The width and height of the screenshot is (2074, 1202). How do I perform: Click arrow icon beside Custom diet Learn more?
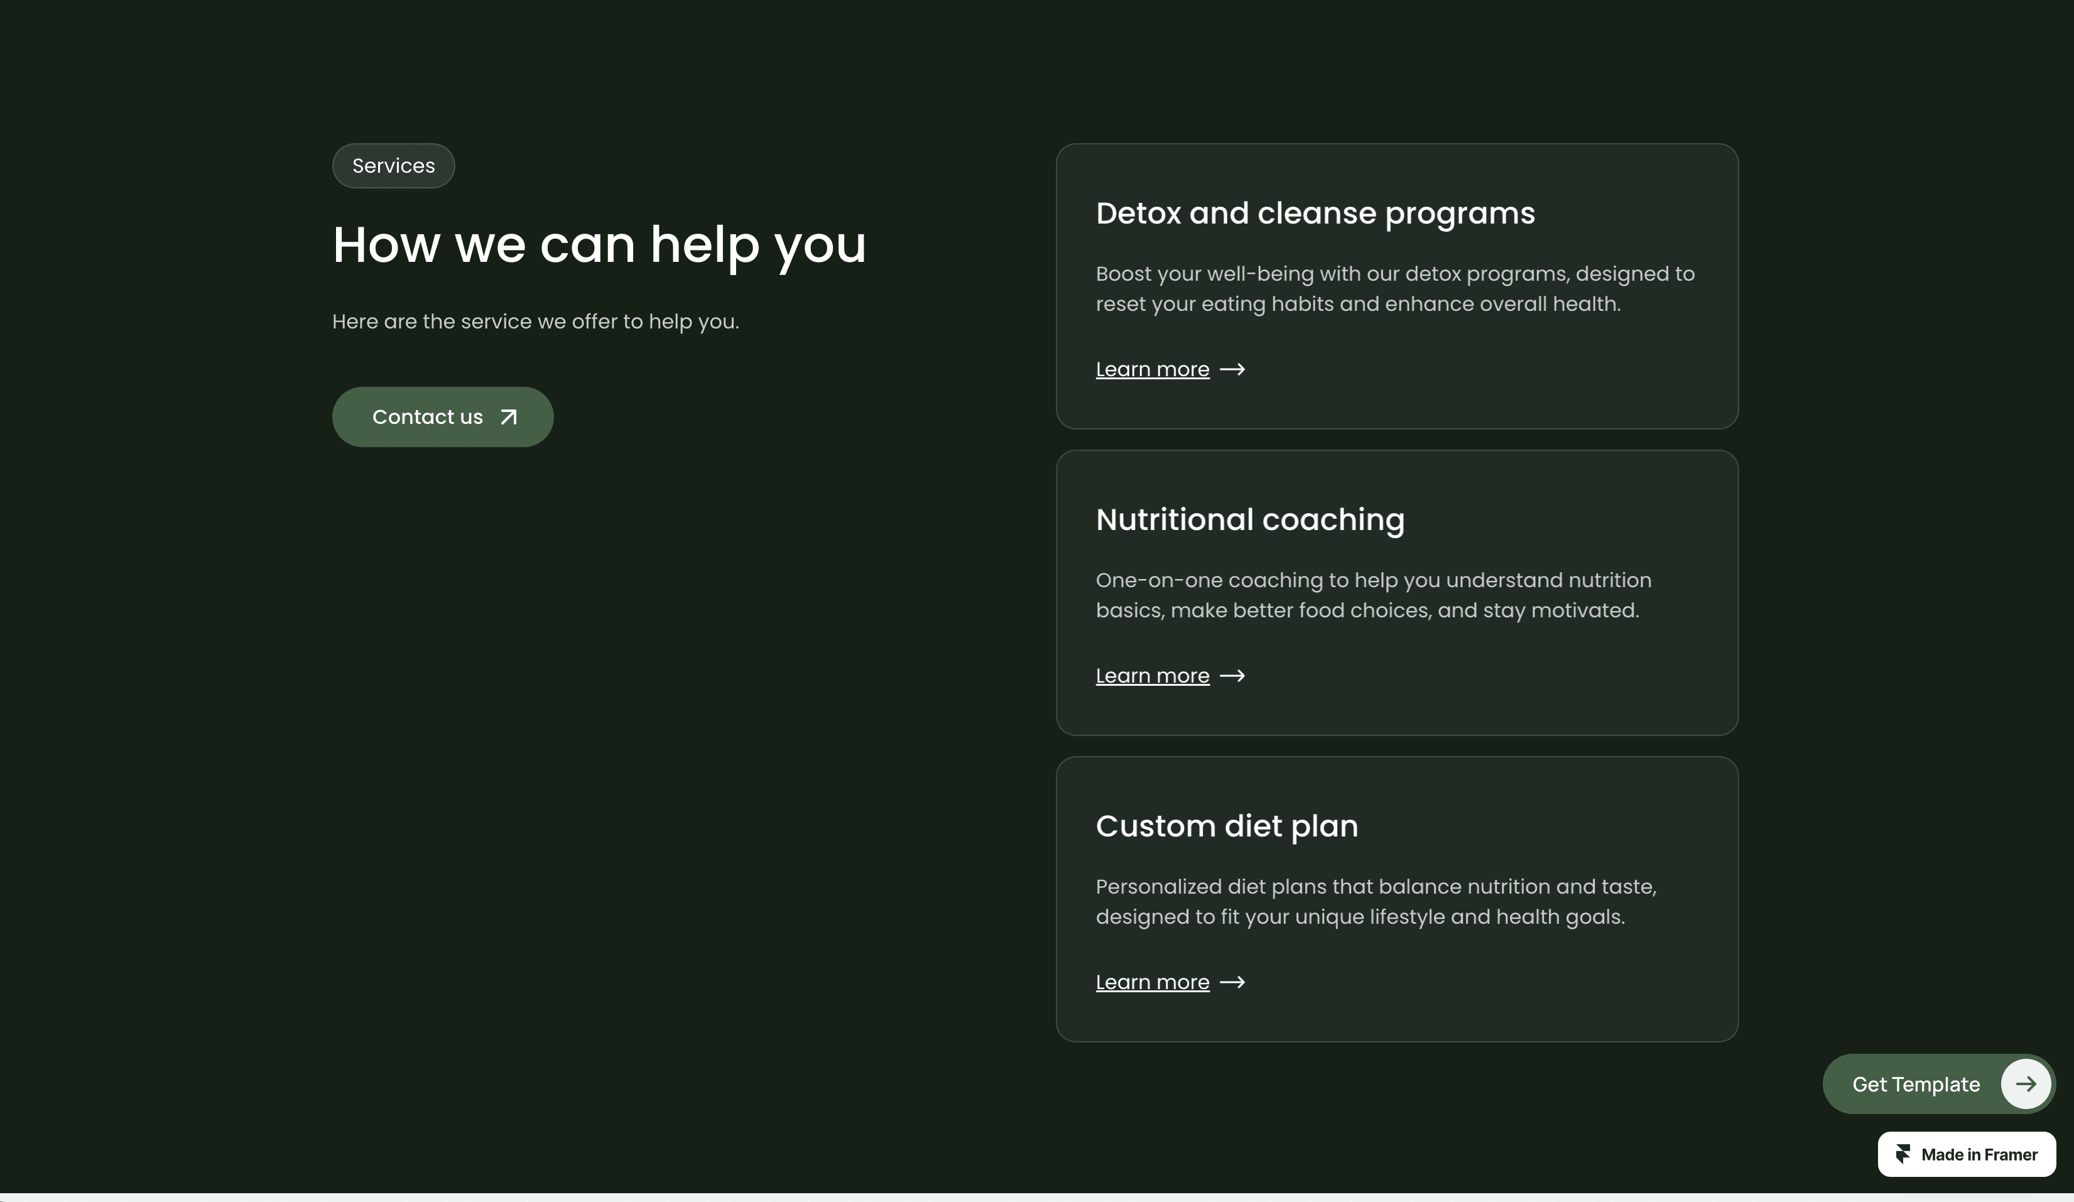pos(1232,982)
